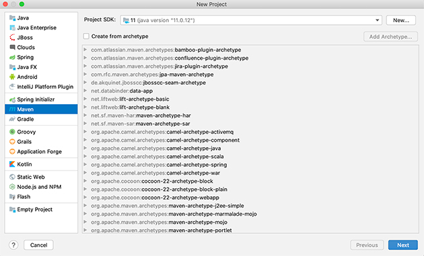Enable Create from archetype checkbox
The height and width of the screenshot is (256, 424).
click(x=86, y=36)
